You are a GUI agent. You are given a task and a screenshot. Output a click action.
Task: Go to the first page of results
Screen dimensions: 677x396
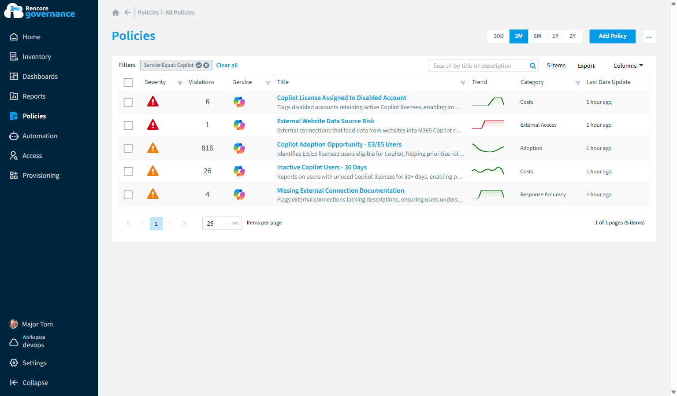coord(128,223)
